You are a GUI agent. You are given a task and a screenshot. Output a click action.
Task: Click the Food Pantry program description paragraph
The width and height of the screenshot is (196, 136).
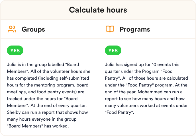point(146,88)
